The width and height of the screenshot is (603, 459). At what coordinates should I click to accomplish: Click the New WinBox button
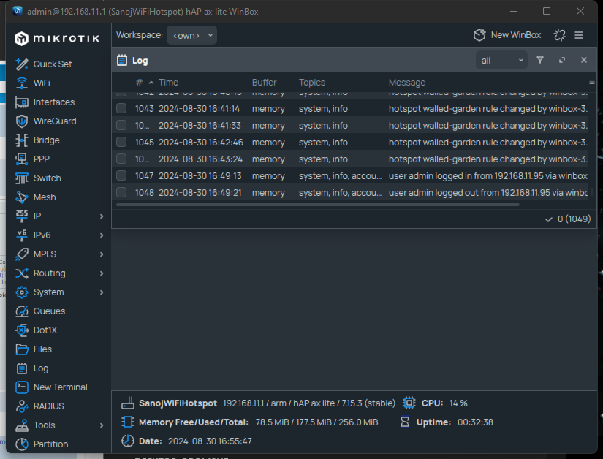click(507, 35)
